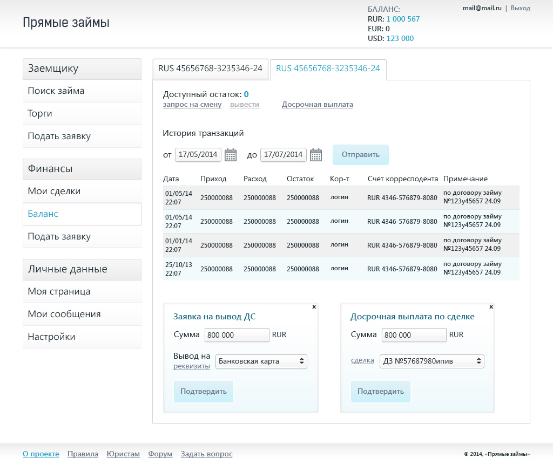Click the Досрочная выплата link
Screen dimensions: 553x465
[x=318, y=105]
